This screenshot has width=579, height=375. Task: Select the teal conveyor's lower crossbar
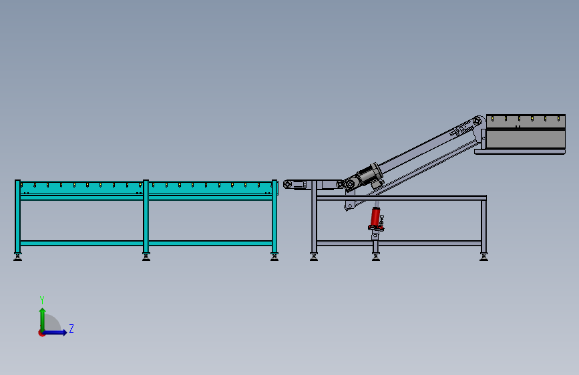tap(147, 243)
